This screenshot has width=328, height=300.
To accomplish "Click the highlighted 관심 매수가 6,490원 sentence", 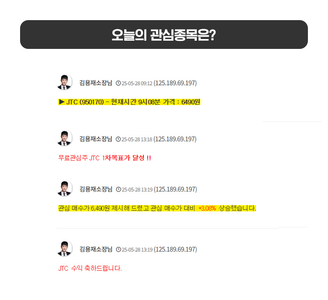I will point(157,208).
